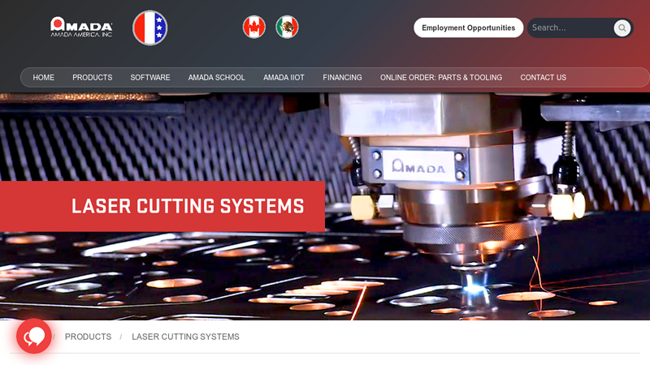Click LASER CUTTING SYSTEMS breadcrumb
This screenshot has width=650, height=365.
(185, 337)
